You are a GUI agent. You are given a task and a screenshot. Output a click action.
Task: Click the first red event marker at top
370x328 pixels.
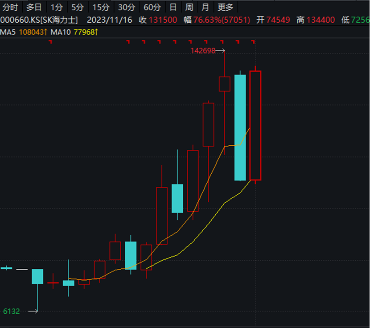pos(50,42)
